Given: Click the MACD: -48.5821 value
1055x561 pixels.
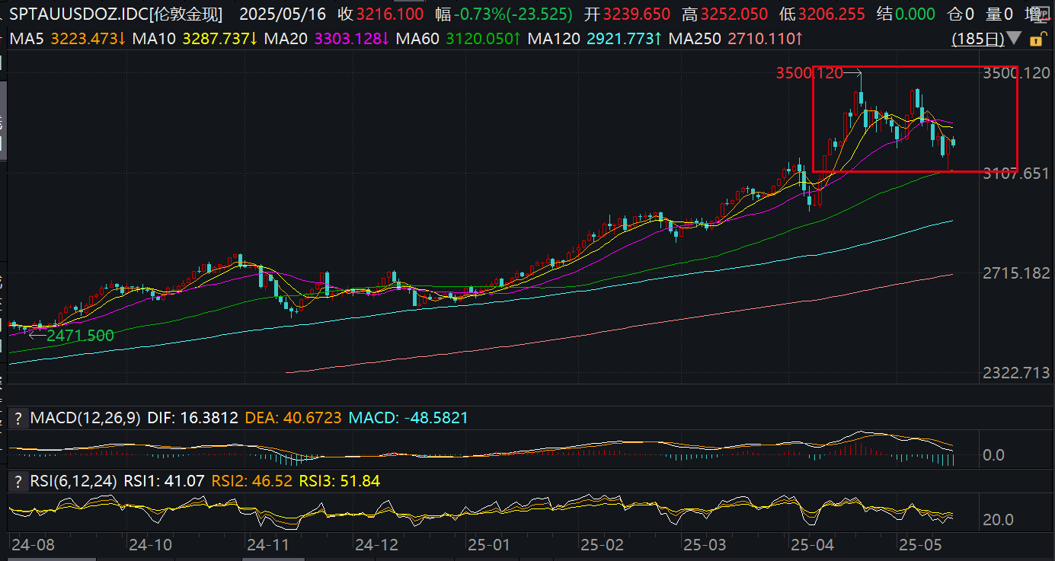Looking at the screenshot, I should coord(408,418).
